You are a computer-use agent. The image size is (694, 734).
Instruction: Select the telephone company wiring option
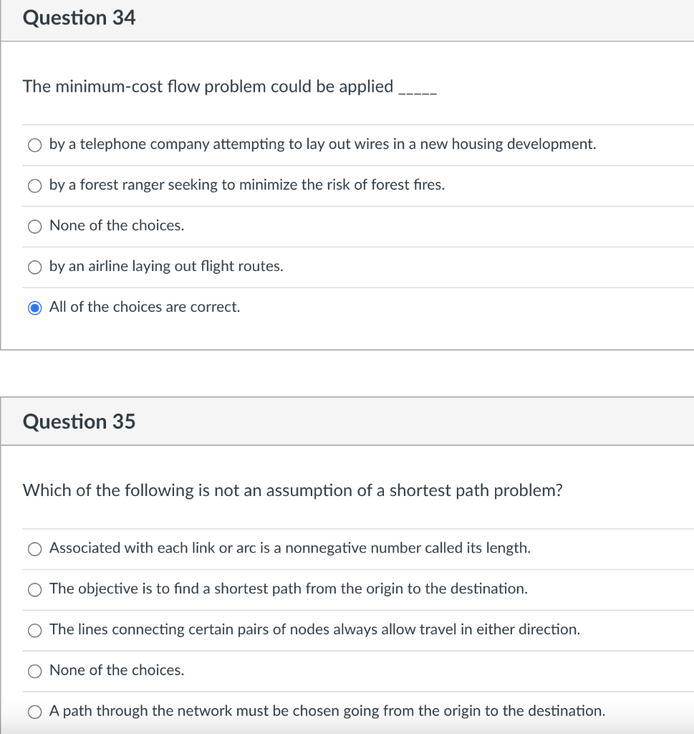[x=34, y=145]
